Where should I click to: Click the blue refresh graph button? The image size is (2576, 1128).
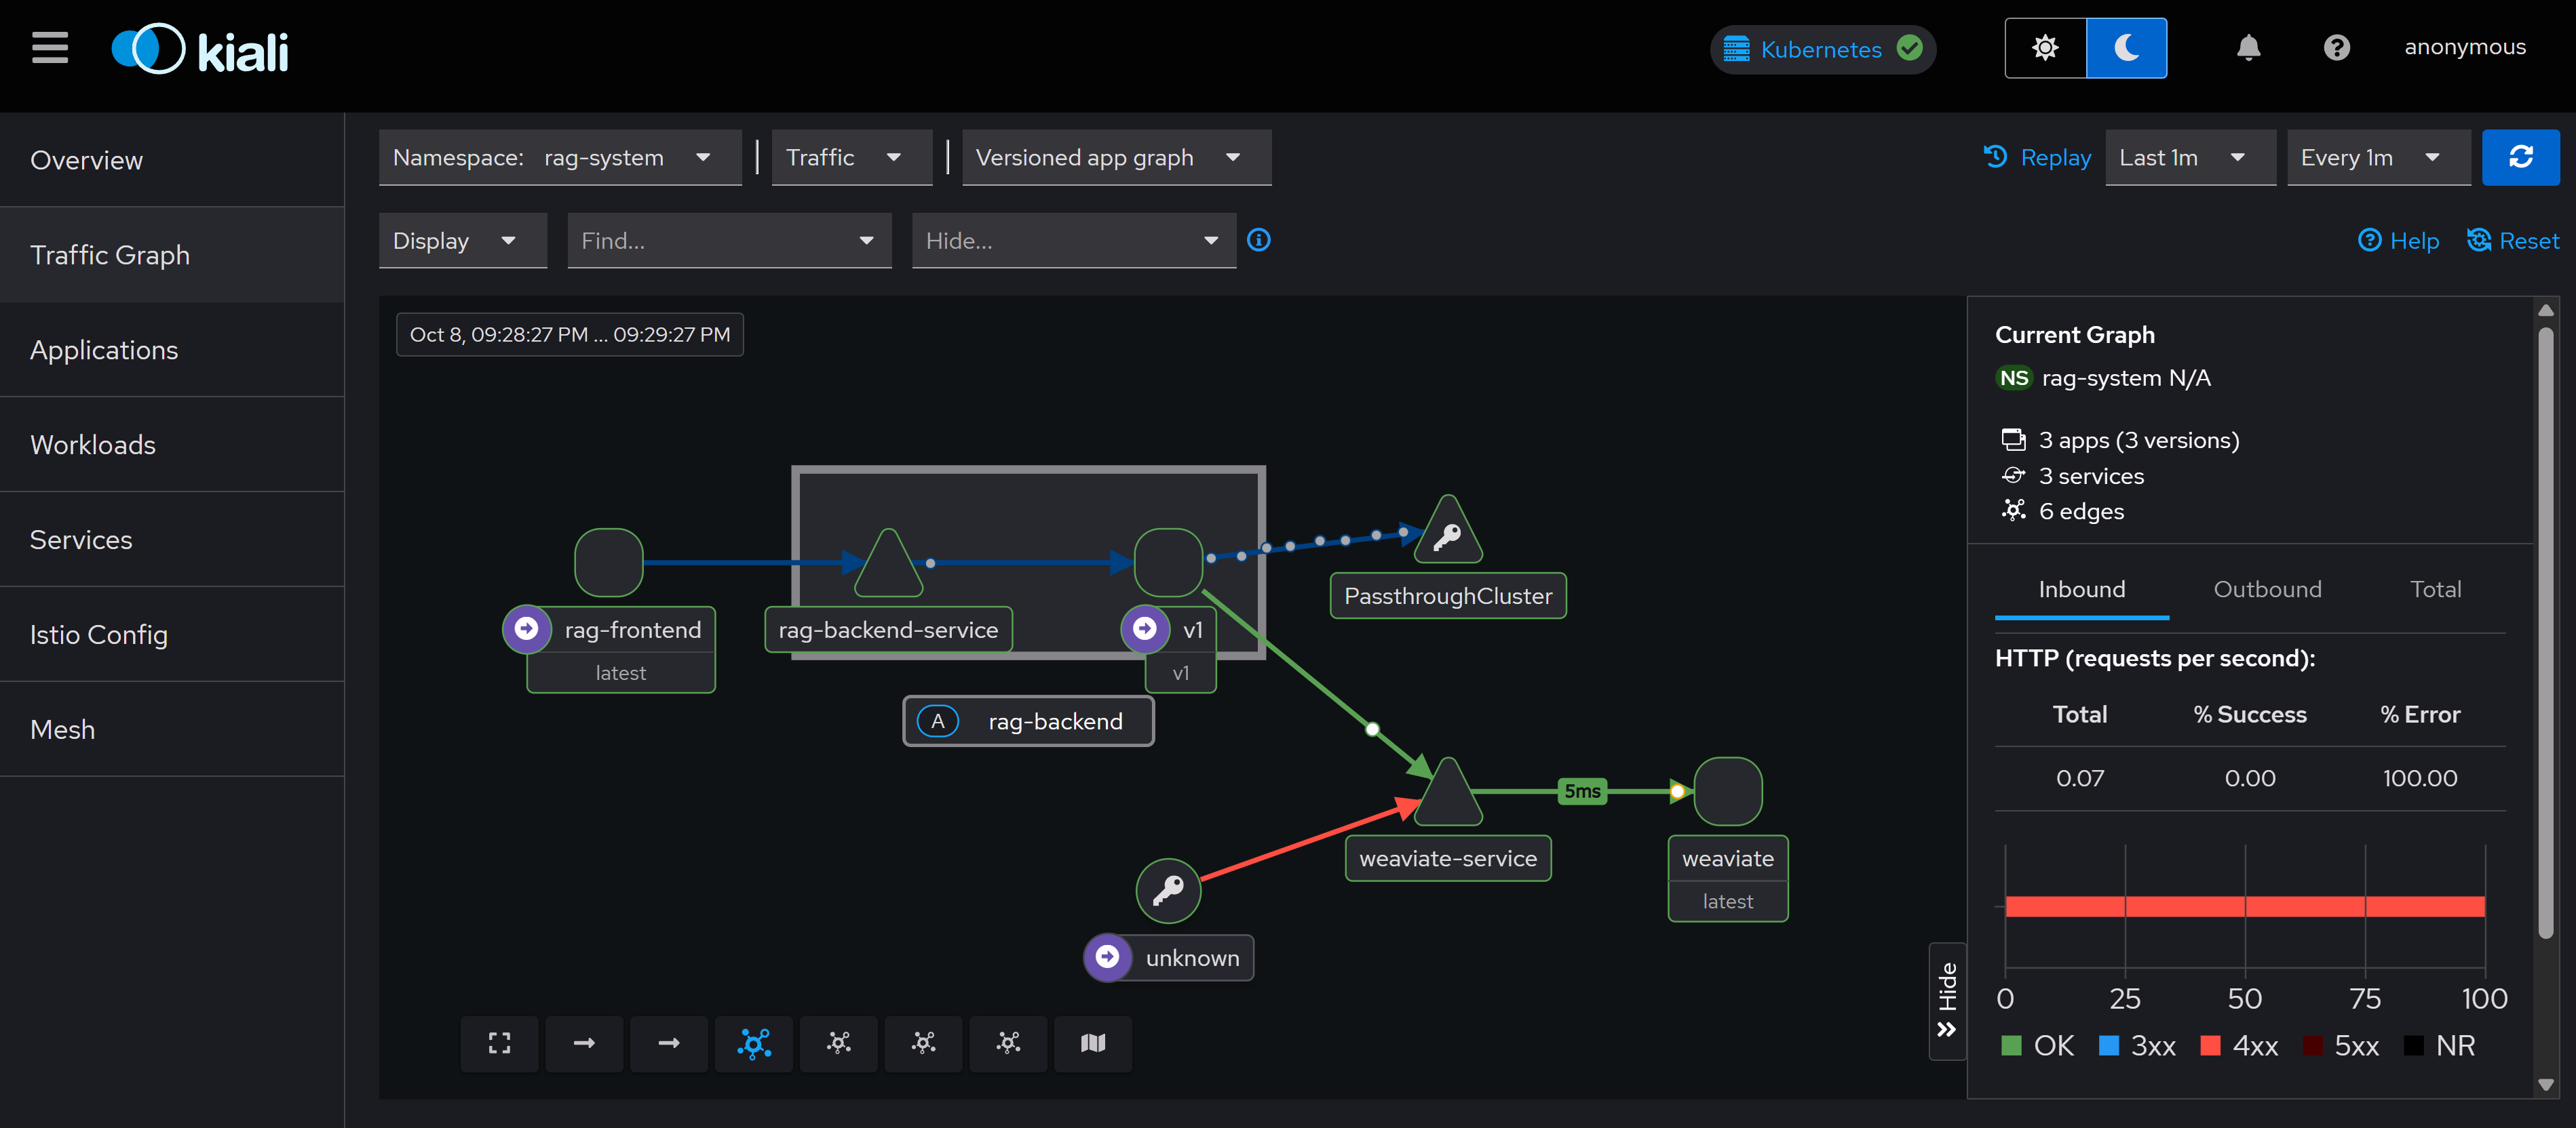pyautogui.click(x=2520, y=157)
